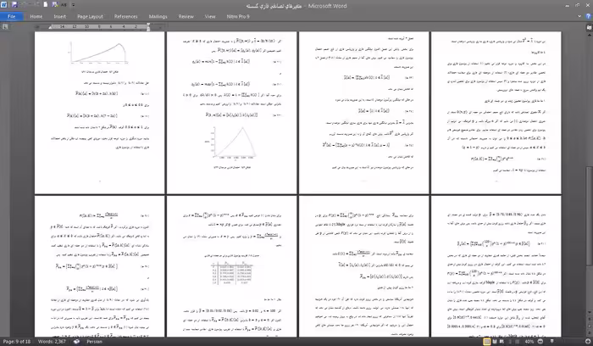593x346 pixels.
Task: Open zoom dialog via 40% level
Action: [x=529, y=342]
